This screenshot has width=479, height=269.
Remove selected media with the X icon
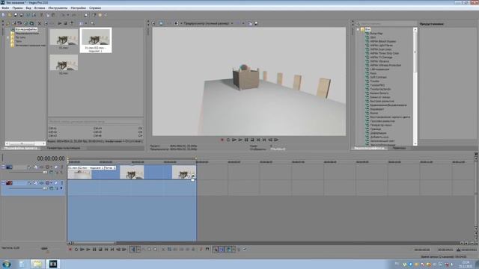pyautogui.click(x=40, y=23)
